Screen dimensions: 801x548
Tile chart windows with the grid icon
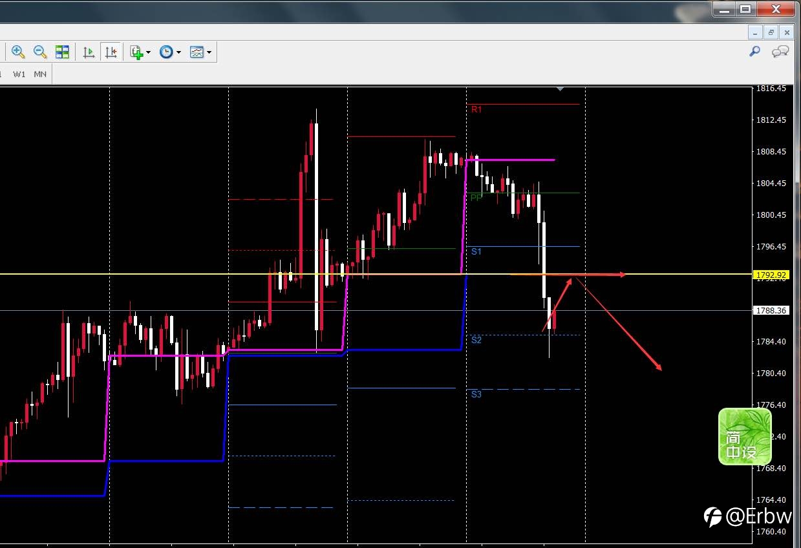(62, 52)
